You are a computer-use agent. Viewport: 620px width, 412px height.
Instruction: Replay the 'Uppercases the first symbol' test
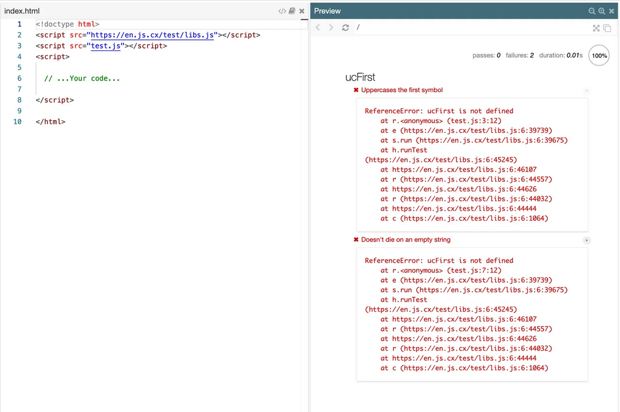[x=586, y=90]
